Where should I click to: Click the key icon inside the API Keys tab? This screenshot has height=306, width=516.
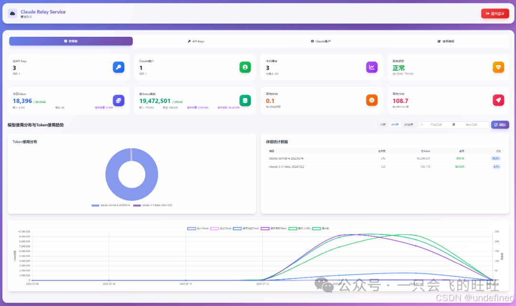(x=189, y=42)
